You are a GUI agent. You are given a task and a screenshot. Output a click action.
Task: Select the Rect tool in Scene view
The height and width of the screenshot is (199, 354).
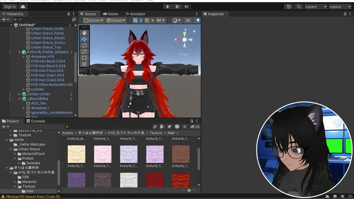[84, 58]
